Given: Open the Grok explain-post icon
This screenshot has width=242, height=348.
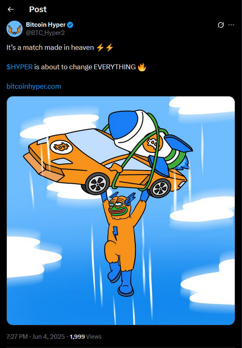Looking at the screenshot, I should (221, 25).
